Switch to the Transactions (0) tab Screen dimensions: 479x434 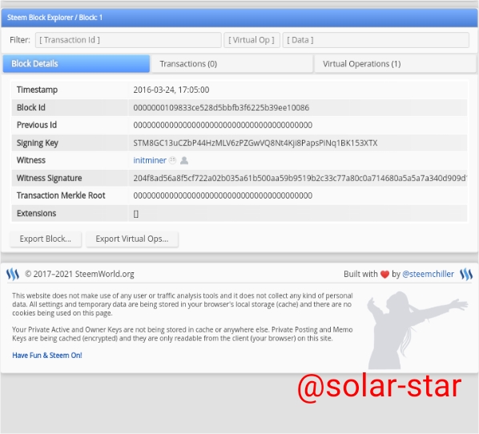pos(231,64)
